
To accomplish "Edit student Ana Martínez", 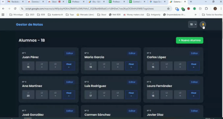I will pyautogui.click(x=70, y=82).
